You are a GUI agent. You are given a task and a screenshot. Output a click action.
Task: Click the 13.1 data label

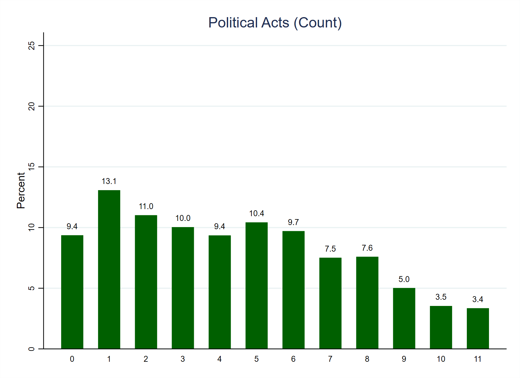109,181
